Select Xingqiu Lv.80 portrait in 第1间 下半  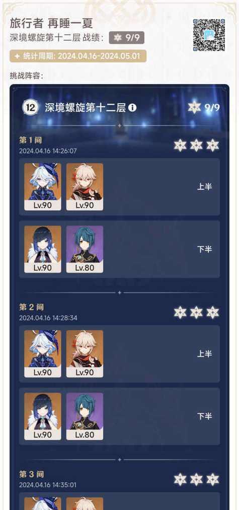tap(85, 249)
